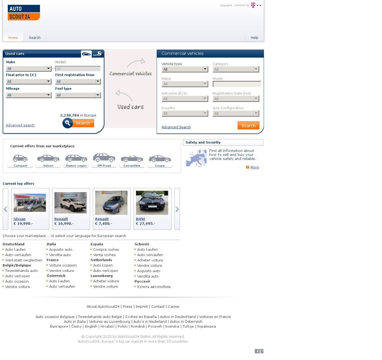Open Voitures en France footer link
This screenshot has width=382, height=360.
pyautogui.click(x=215, y=317)
